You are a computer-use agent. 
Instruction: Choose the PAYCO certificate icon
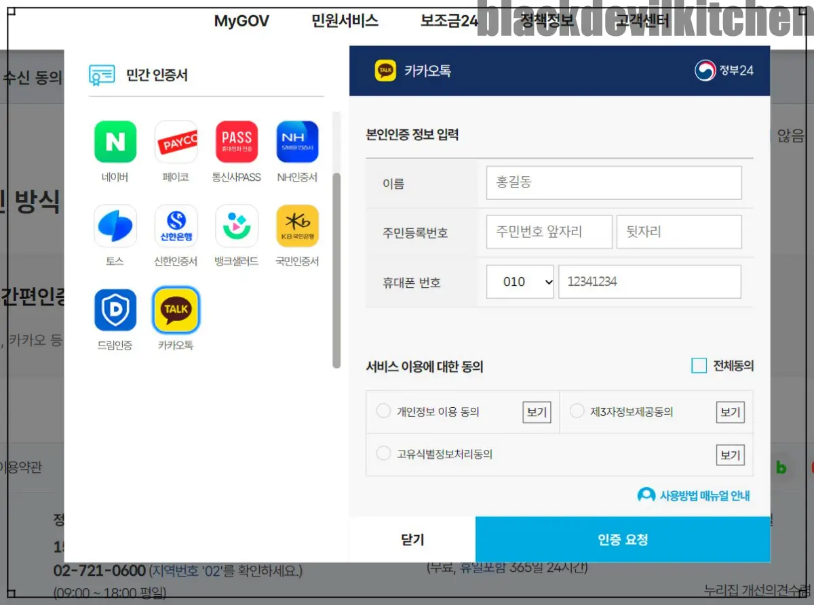tap(176, 142)
